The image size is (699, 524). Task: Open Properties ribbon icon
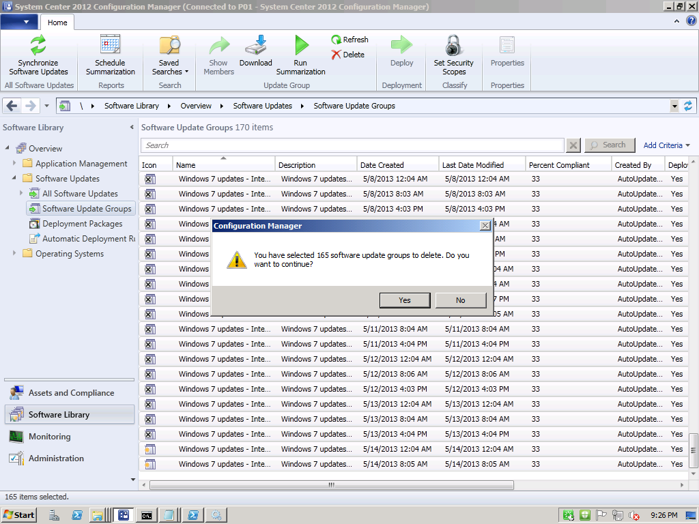pos(507,45)
